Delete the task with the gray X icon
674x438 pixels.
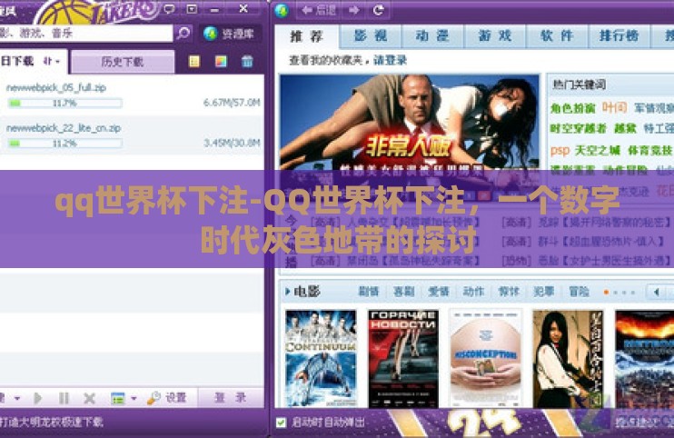click(89, 398)
